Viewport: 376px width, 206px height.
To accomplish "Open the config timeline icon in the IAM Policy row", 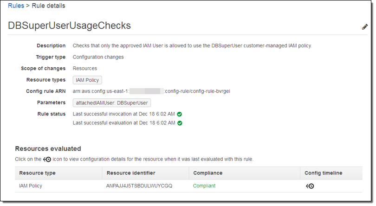I will point(310,186).
